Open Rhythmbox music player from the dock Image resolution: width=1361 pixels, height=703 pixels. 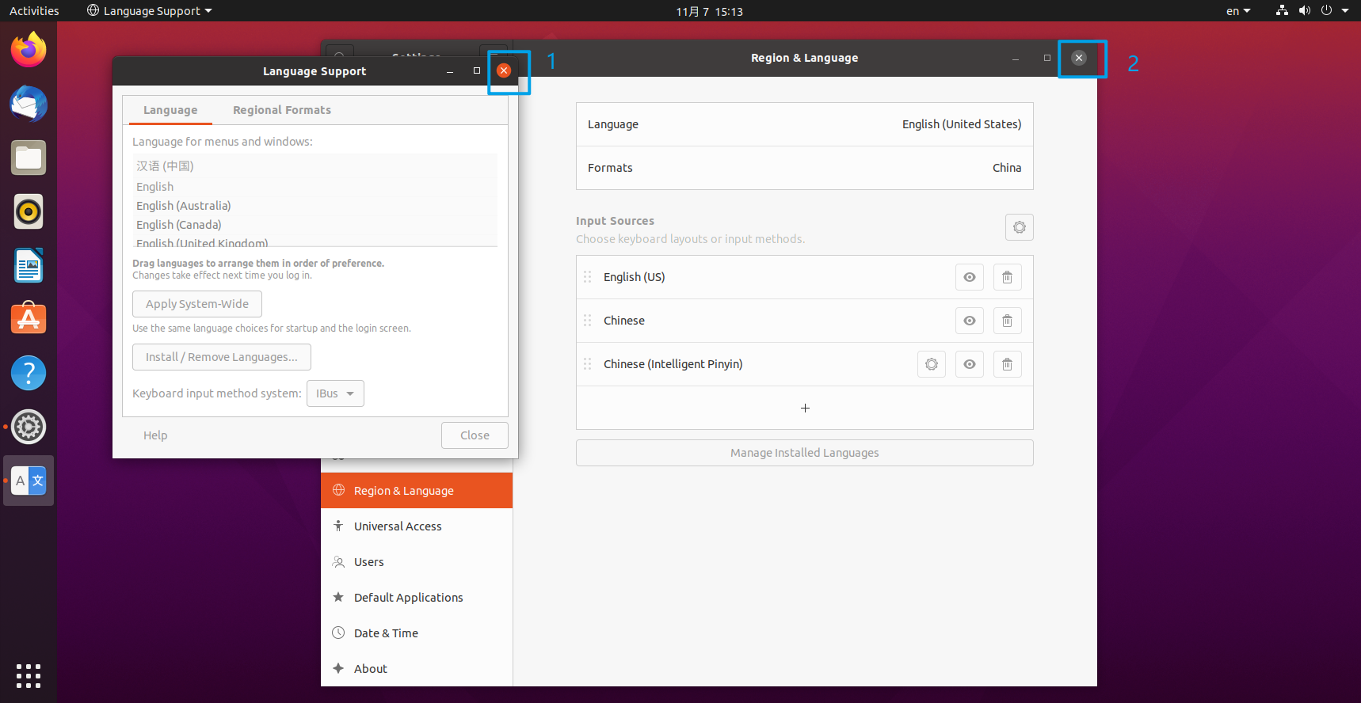[x=29, y=211]
